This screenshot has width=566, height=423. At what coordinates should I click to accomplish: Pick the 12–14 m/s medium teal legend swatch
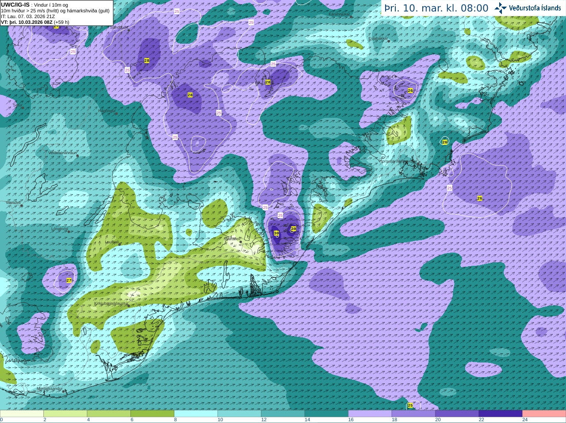(283, 414)
